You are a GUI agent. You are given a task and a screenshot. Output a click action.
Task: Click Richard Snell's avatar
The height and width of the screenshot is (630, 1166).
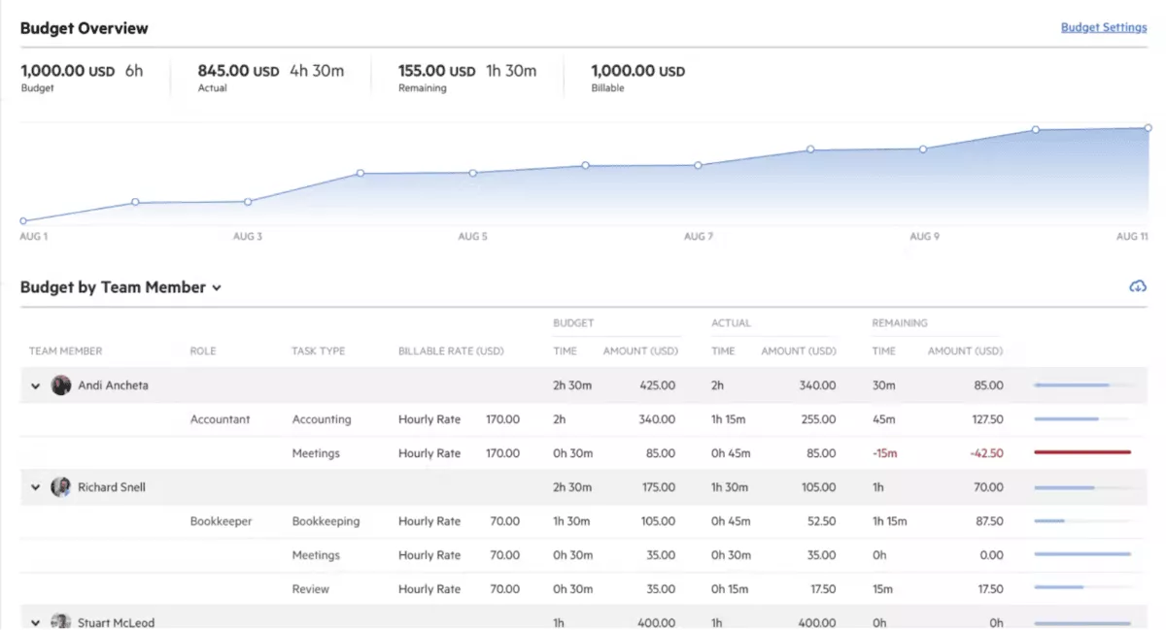(60, 486)
